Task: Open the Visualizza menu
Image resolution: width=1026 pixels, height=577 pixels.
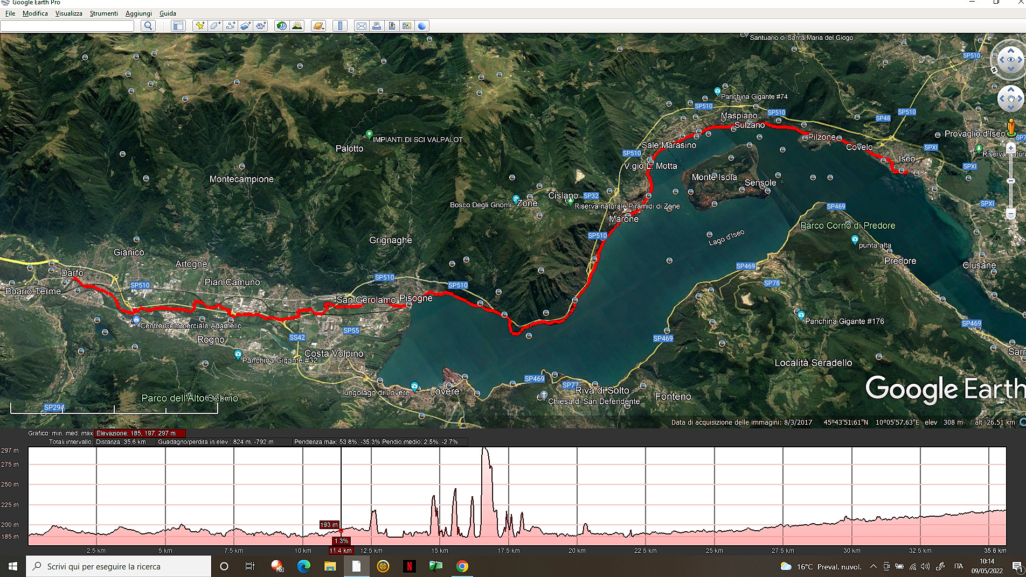Action: (x=68, y=13)
